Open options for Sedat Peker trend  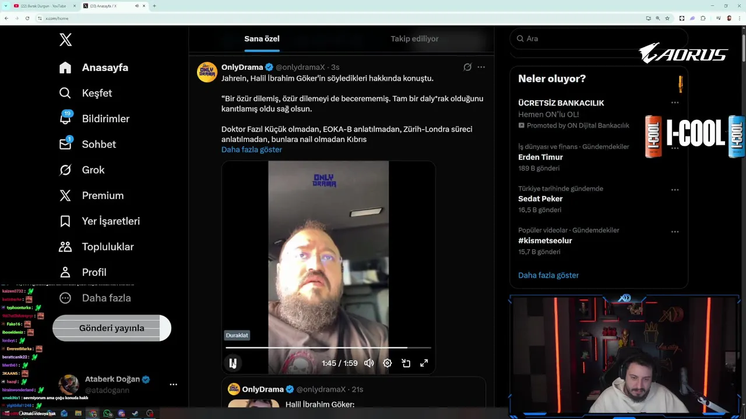pyautogui.click(x=675, y=190)
